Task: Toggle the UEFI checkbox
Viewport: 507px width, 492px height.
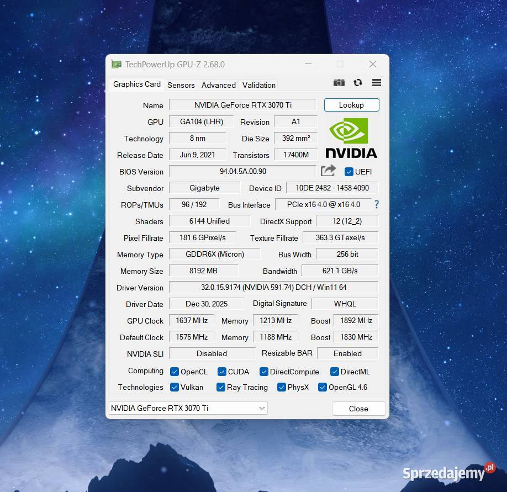Action: tap(350, 172)
